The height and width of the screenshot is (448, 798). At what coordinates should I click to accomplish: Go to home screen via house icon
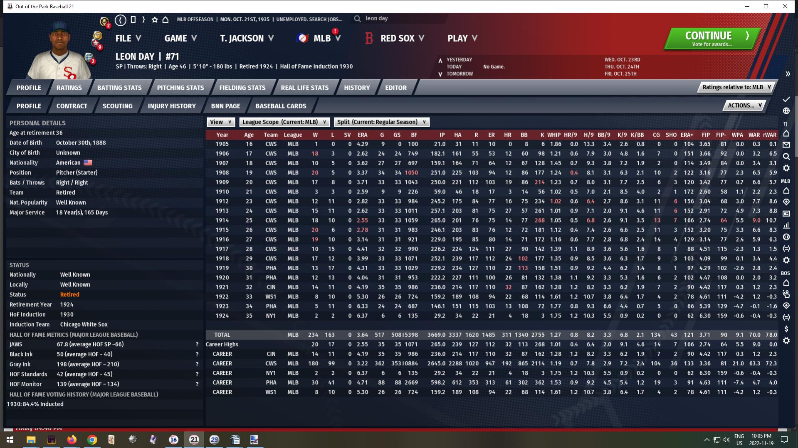pos(166,20)
